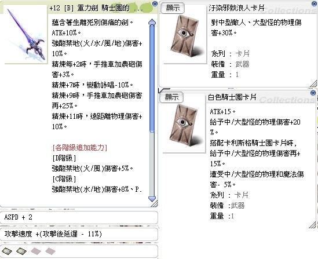Click '系列 : 卡片' in 汙染邪骸浪人卡片 window

[x=230, y=54]
